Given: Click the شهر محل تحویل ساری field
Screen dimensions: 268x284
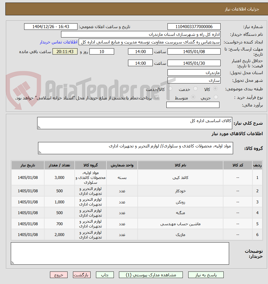Looking at the screenshot, I should click(x=194, y=80).
